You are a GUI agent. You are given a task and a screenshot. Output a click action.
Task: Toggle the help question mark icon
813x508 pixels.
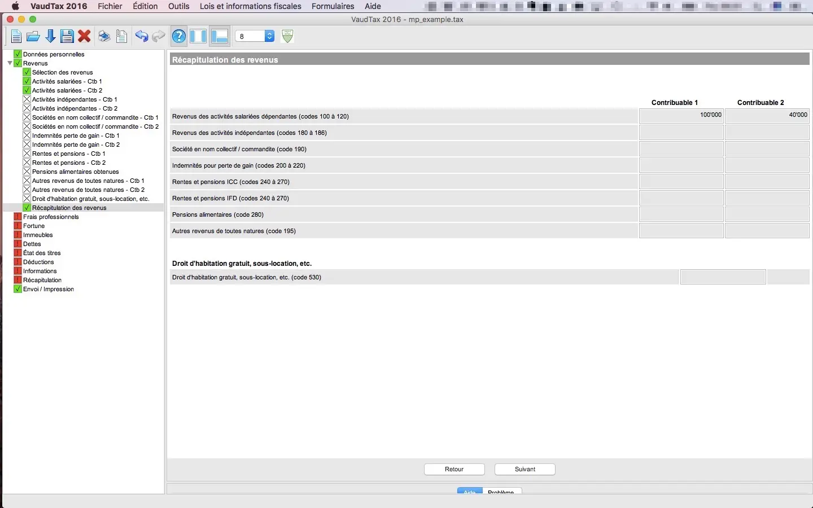179,37
